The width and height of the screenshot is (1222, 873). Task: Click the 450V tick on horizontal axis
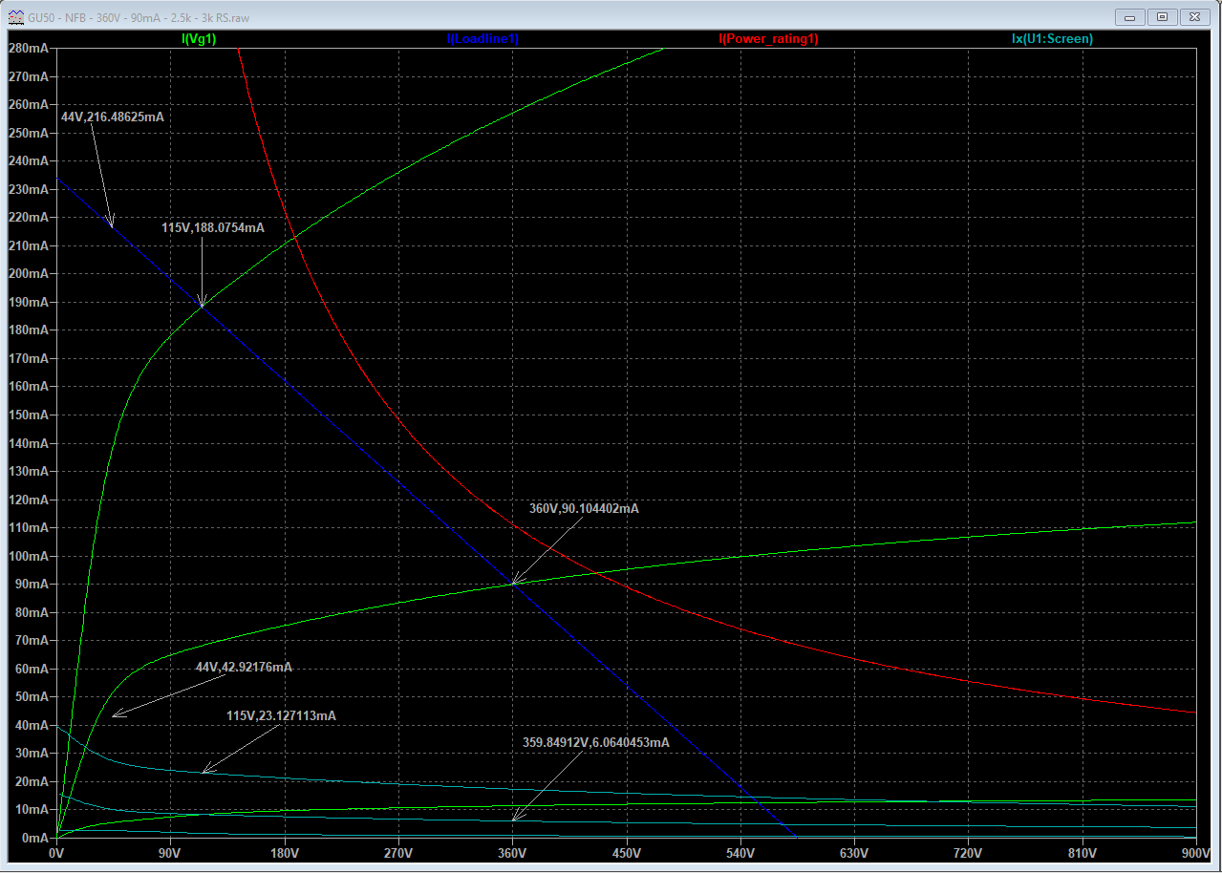(626, 853)
